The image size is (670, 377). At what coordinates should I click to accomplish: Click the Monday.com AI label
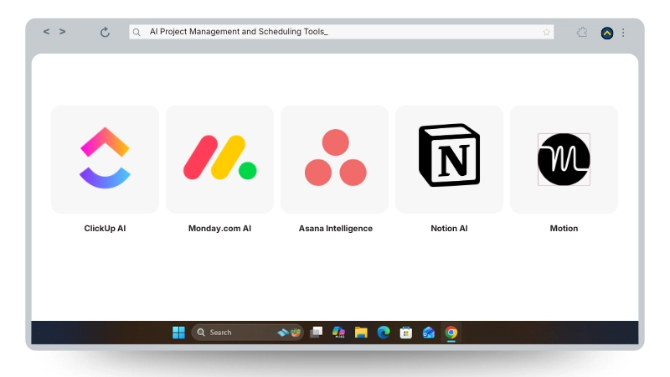pos(219,228)
